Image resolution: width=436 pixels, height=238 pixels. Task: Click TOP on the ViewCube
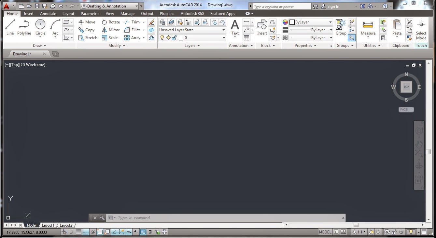(406, 87)
